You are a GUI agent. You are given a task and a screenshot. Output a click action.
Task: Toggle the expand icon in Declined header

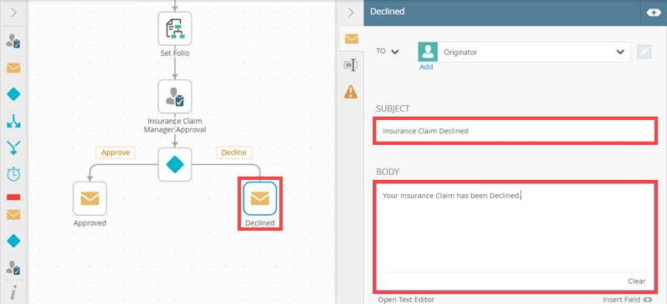(x=654, y=12)
